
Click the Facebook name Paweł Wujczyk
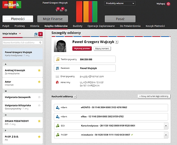[88, 68]
